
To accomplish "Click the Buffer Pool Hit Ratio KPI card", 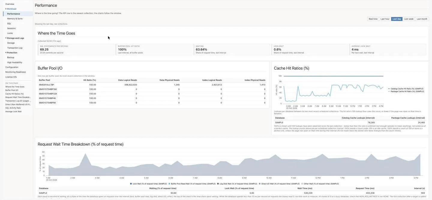I will pyautogui.click(x=154, y=49).
